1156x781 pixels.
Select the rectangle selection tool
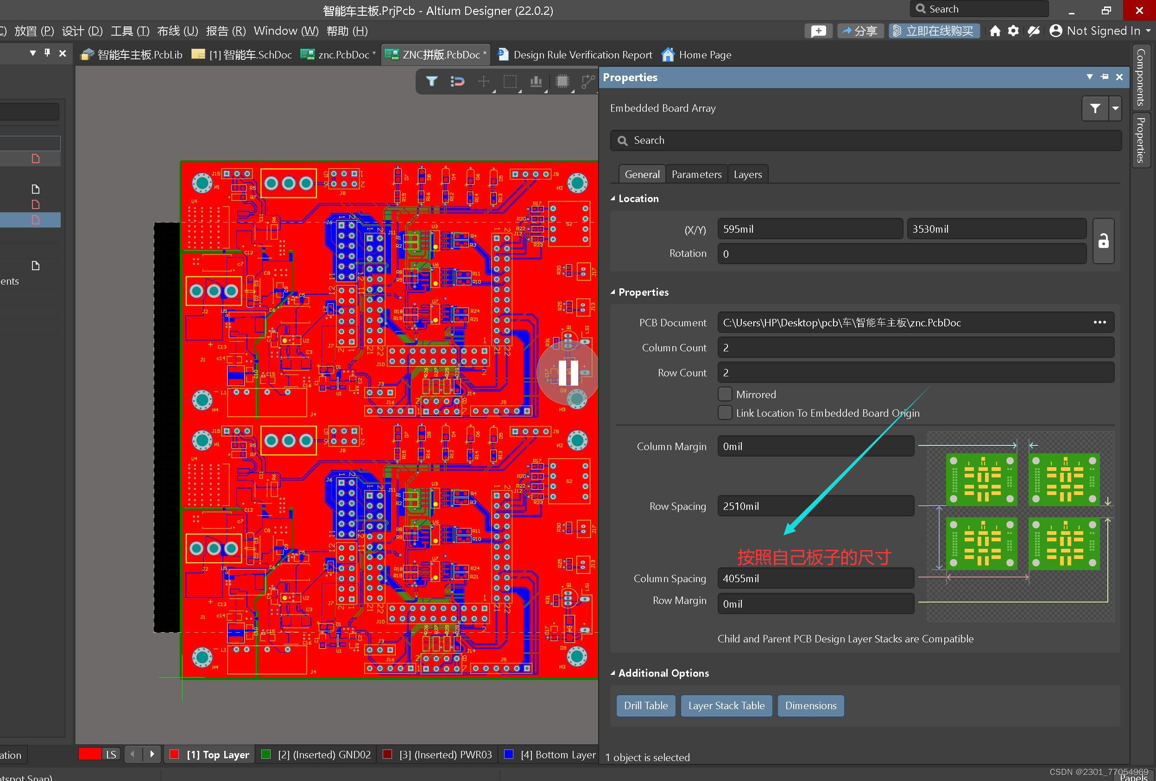510,81
